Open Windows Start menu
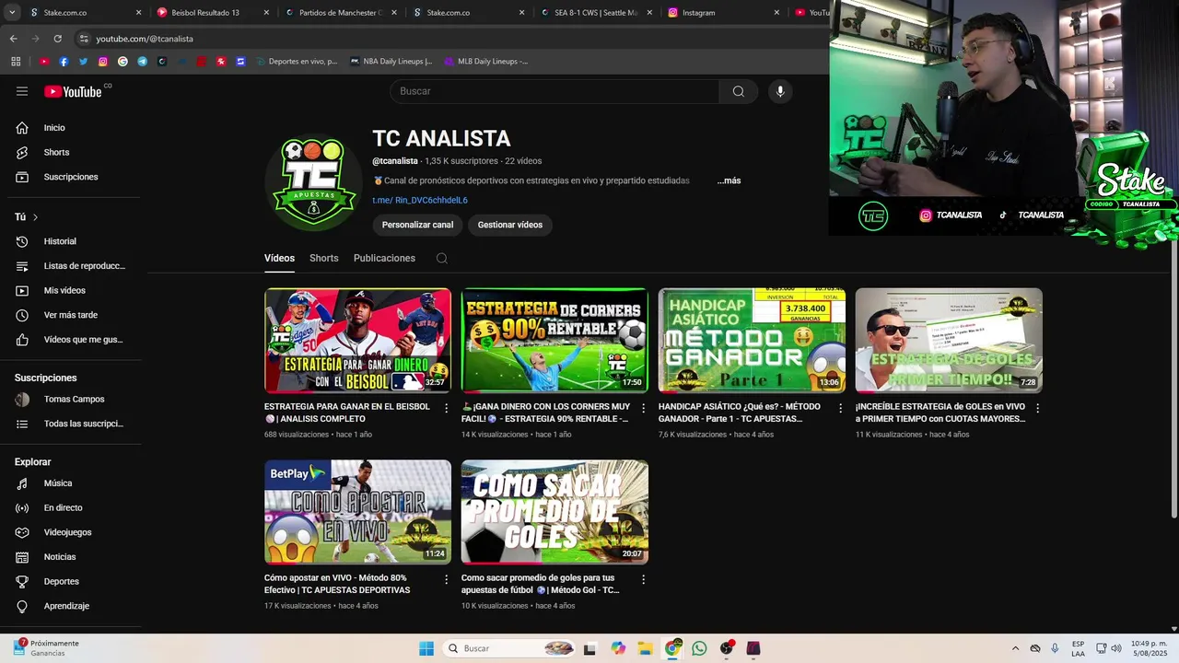Screen dimensions: 1179x663 (426, 648)
